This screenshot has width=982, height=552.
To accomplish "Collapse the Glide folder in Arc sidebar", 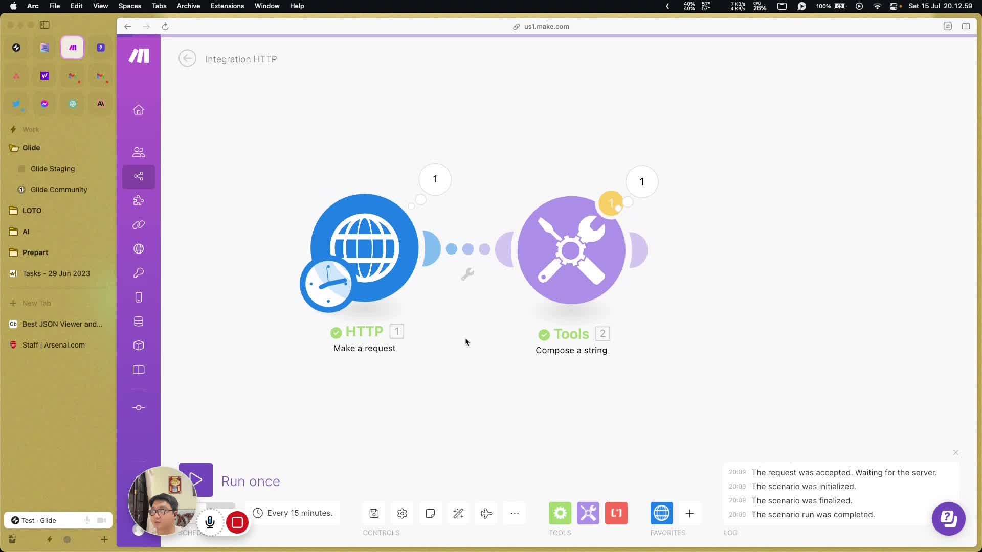I will click(x=31, y=148).
